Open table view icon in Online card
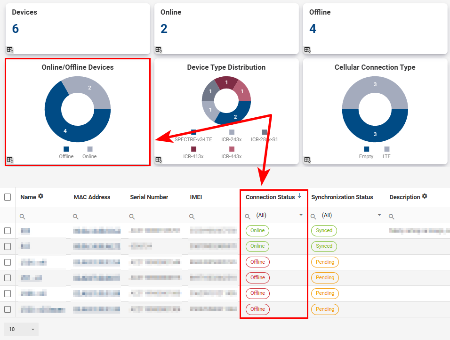This screenshot has width=450, height=340. (x=159, y=49)
